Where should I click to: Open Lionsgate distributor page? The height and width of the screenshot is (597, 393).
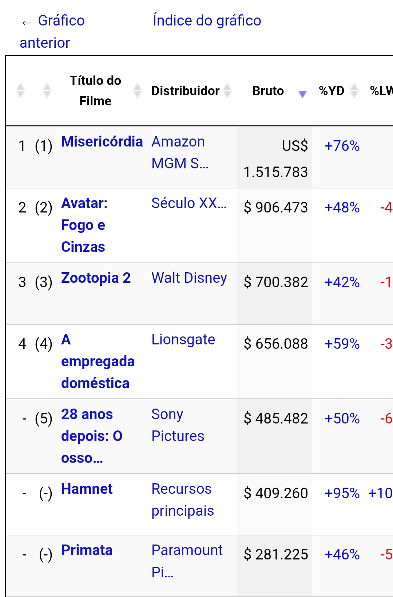(183, 339)
